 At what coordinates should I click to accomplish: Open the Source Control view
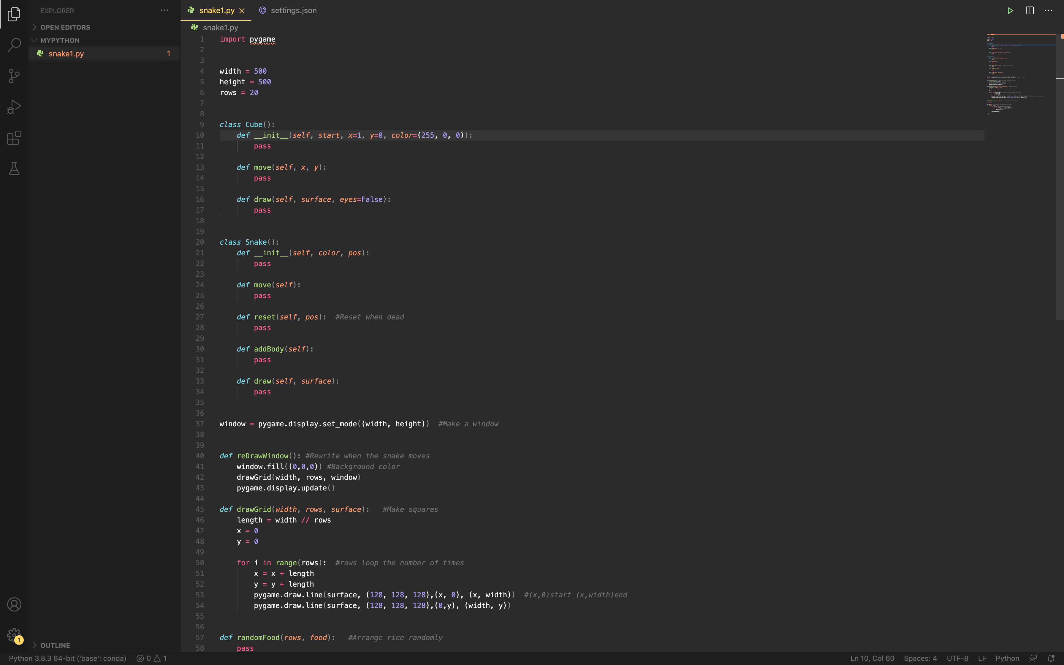click(x=14, y=76)
